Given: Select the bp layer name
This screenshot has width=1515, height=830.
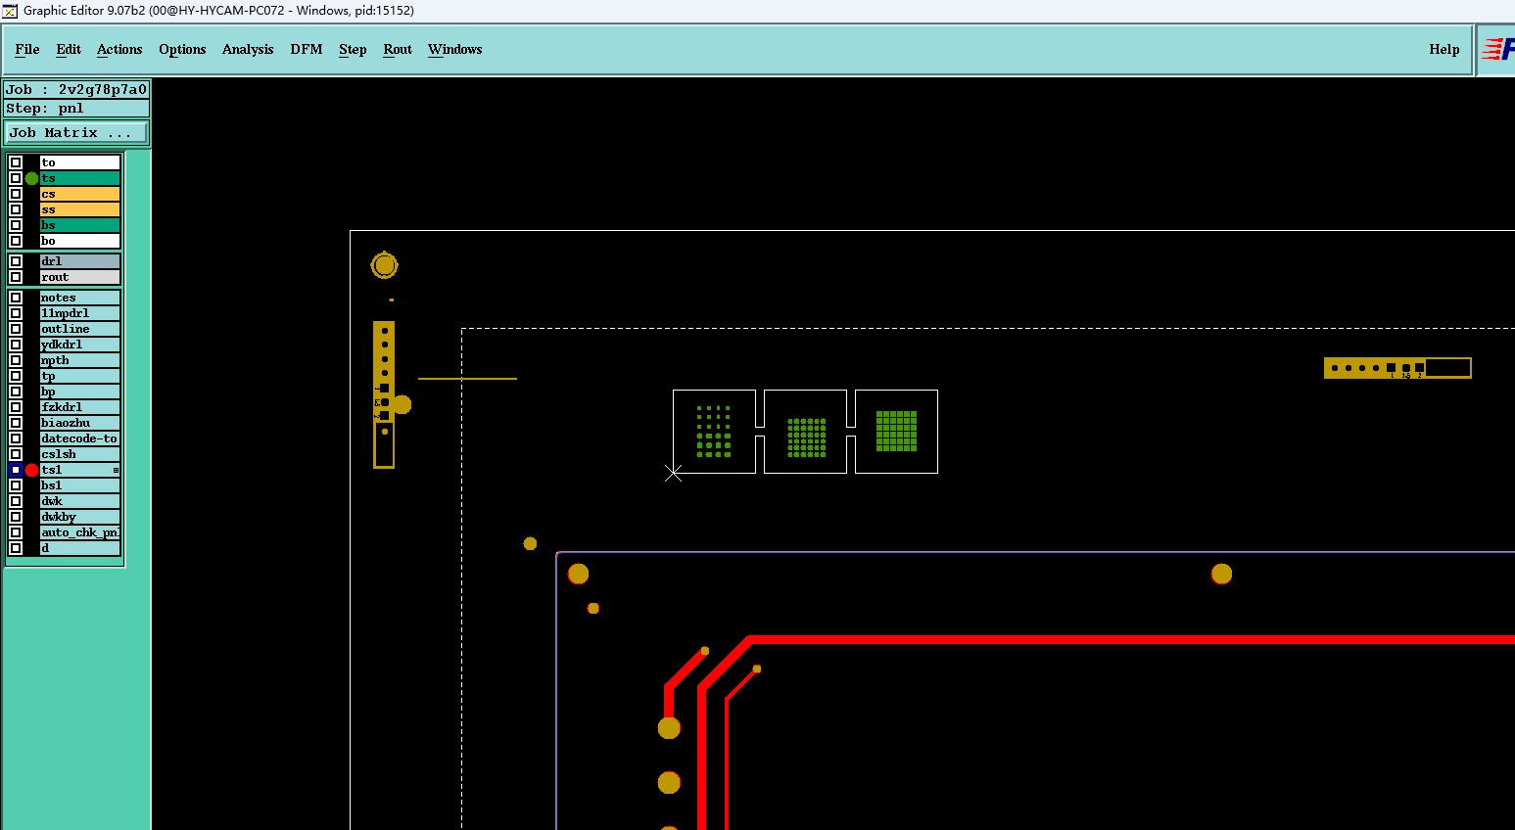Looking at the screenshot, I should 79,392.
